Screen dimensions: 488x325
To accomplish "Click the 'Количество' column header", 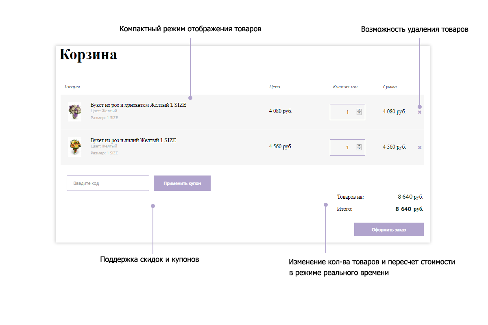I will tap(345, 87).
